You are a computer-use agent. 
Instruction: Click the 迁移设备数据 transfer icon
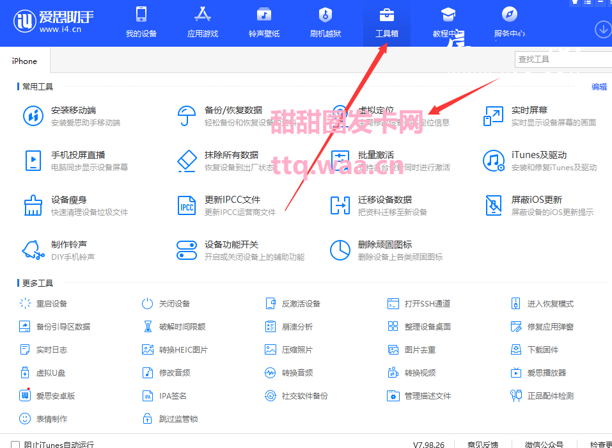pos(340,205)
